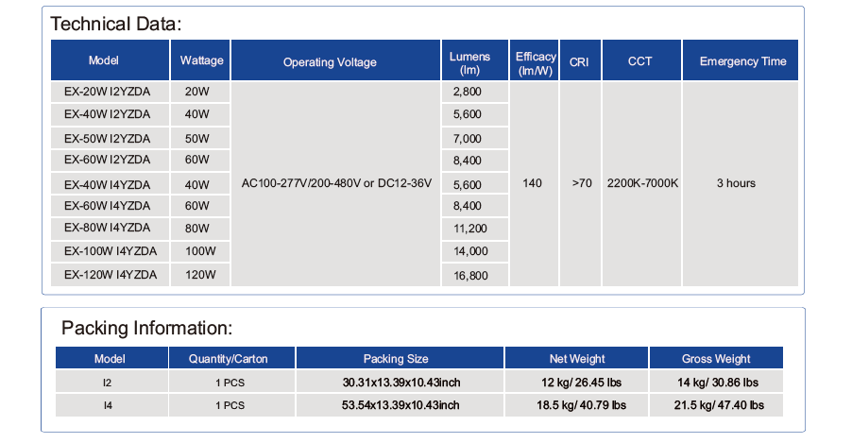852x443 pixels.
Task: Click the CRI column header
Action: pos(580,60)
